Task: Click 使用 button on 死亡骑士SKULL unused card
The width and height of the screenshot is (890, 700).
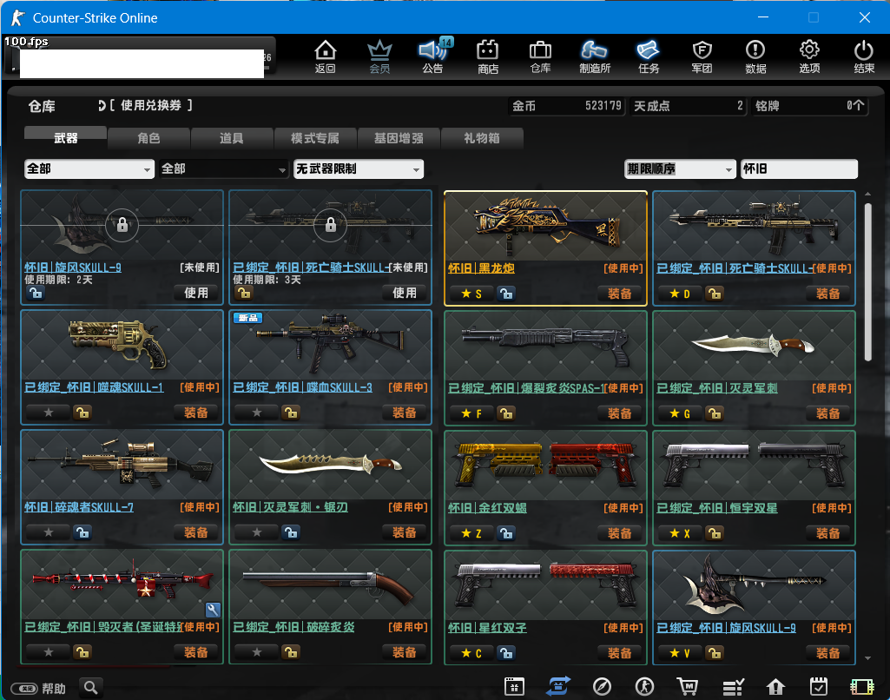Action: (x=405, y=293)
